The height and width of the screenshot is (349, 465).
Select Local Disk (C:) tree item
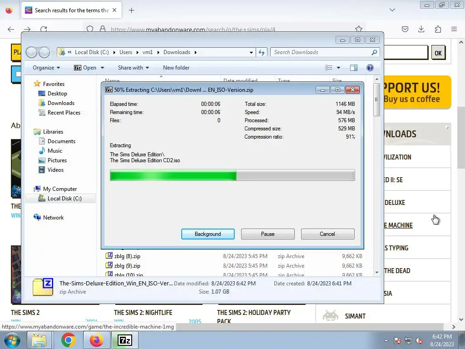point(64,199)
